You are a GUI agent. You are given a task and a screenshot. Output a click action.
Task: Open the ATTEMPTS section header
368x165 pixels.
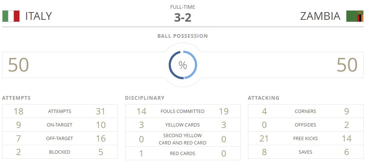click(x=16, y=98)
